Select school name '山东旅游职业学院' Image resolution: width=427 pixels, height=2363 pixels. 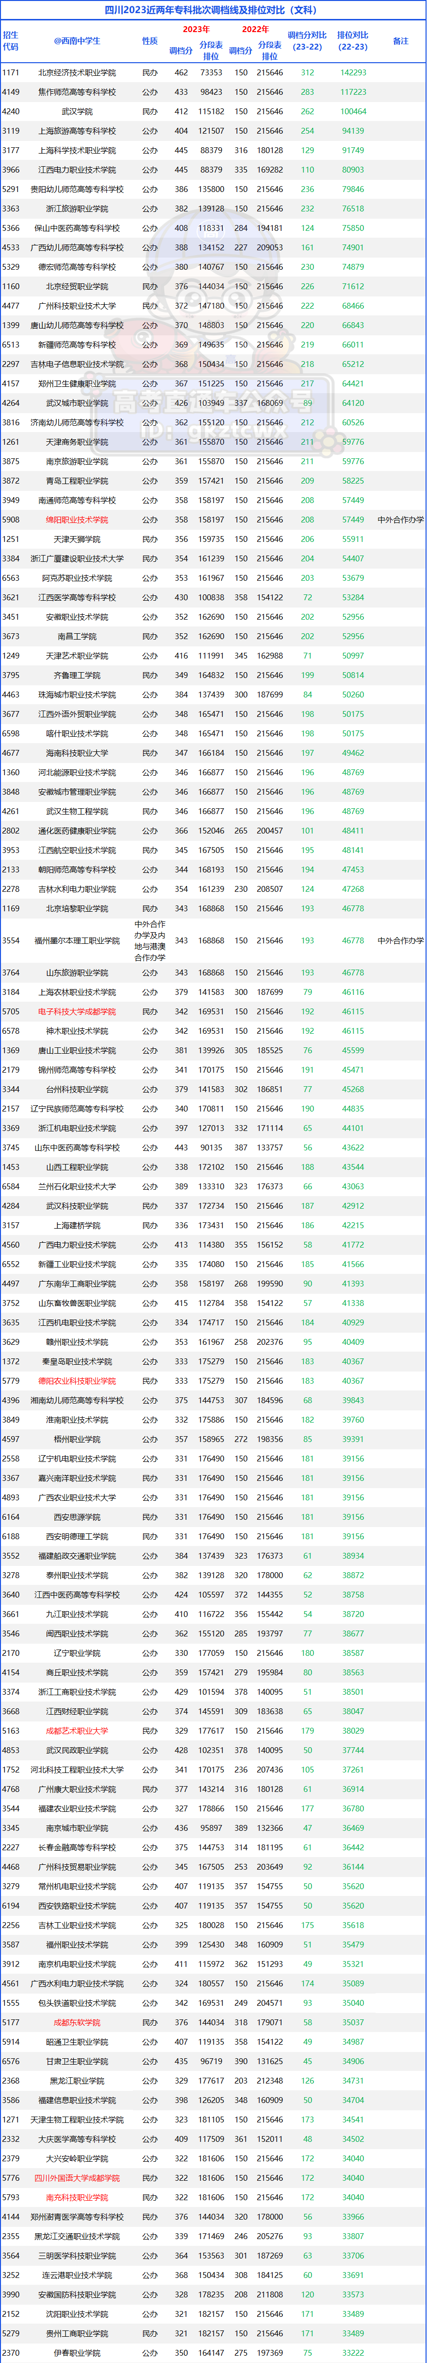tap(77, 973)
